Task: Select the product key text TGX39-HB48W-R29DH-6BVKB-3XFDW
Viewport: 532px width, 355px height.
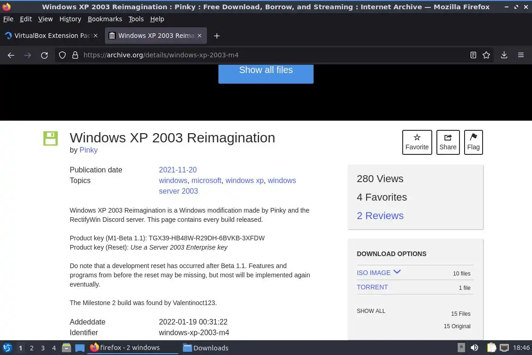Action: [x=206, y=238]
